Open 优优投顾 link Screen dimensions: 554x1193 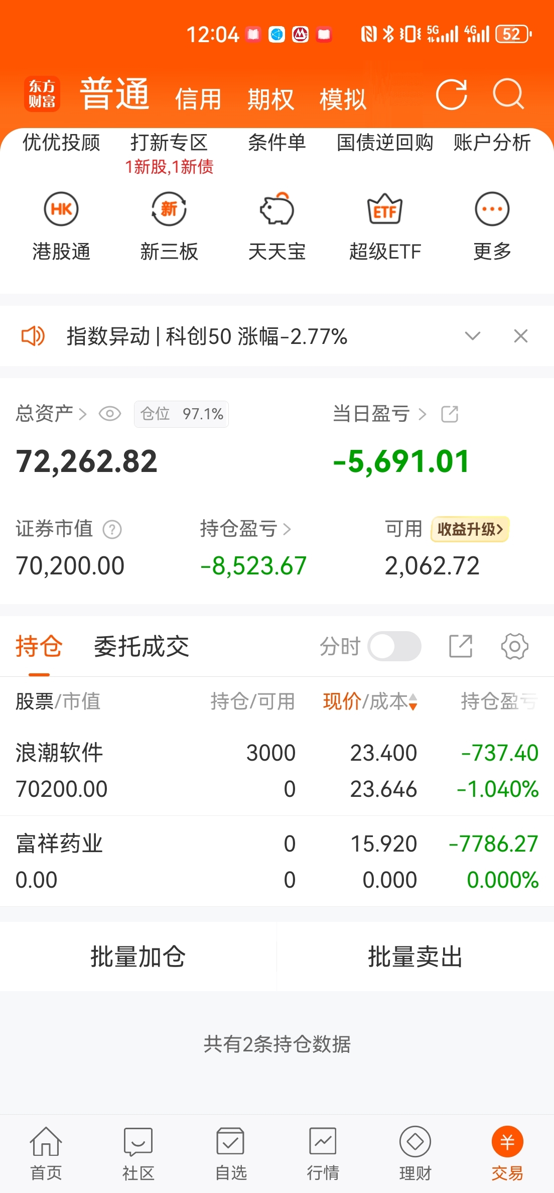61,143
